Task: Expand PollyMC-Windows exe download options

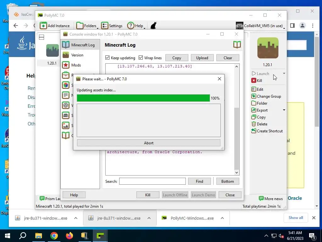Action: (x=222, y=218)
